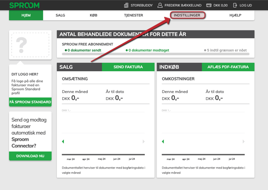The width and height of the screenshot is (268, 190).
Task: Go to next month in Salg chart
Action: (x=144, y=141)
